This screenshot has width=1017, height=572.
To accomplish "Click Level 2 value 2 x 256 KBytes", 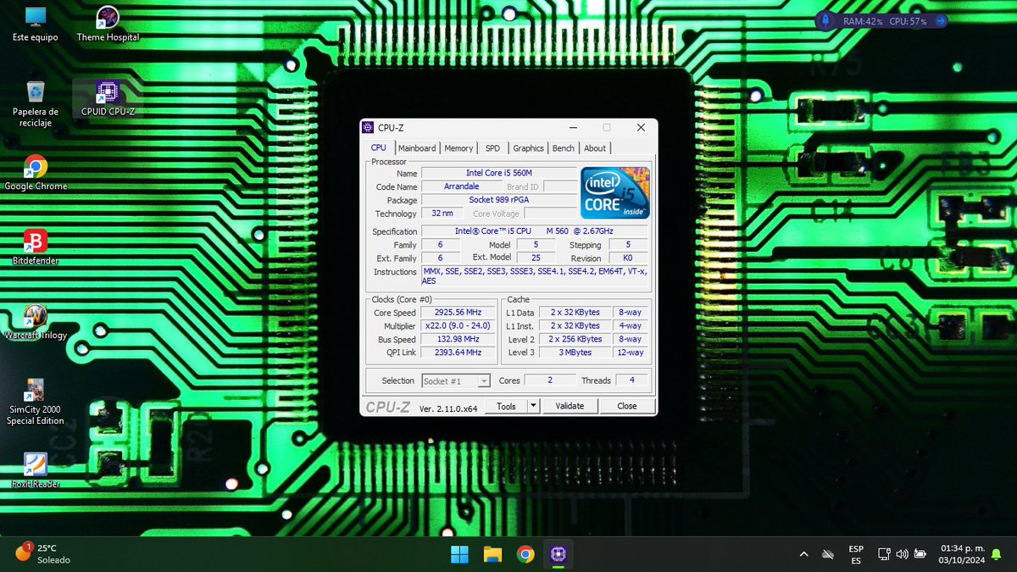I will (x=575, y=339).
